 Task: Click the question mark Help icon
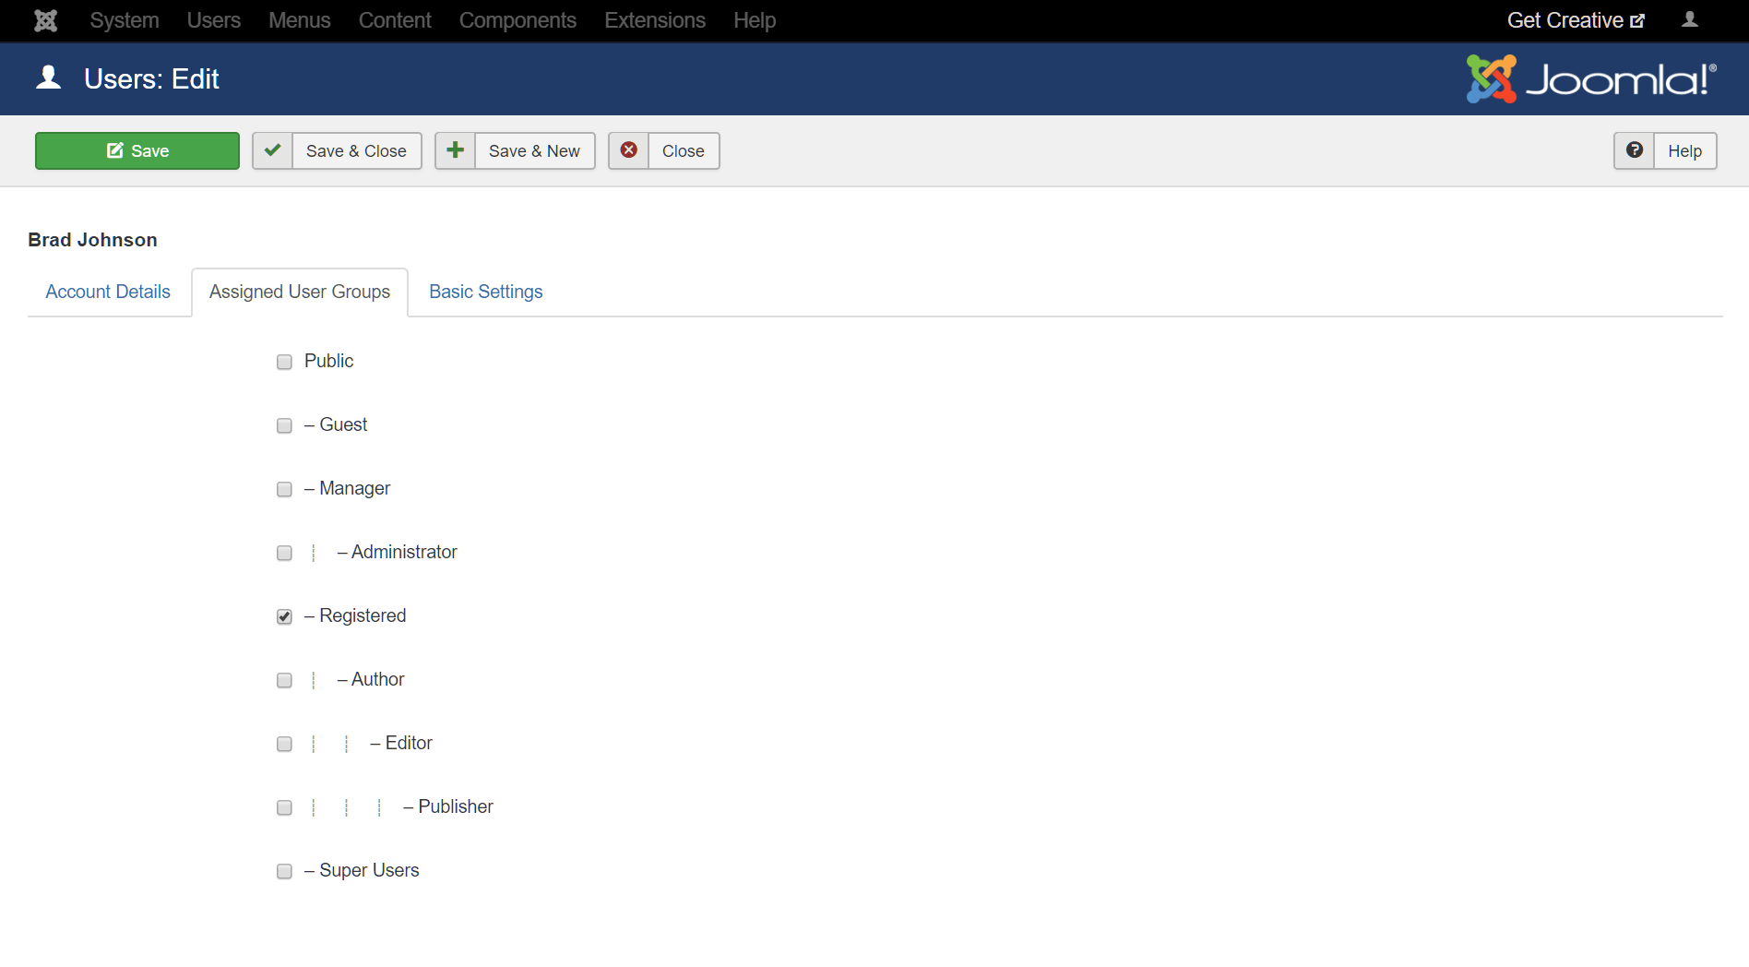pos(1634,150)
